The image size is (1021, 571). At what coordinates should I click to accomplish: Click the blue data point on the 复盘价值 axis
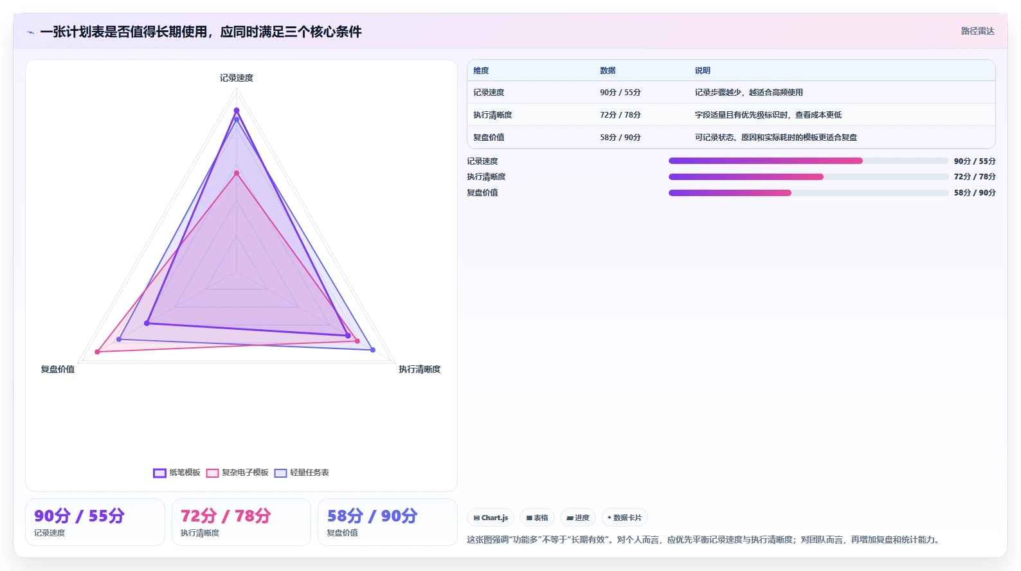[119, 339]
